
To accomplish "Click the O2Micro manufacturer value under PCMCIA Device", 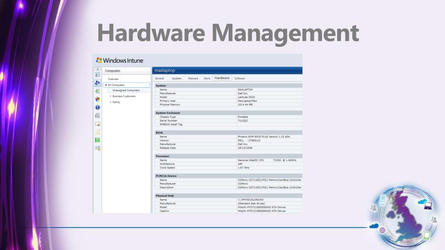I will tap(242, 184).
